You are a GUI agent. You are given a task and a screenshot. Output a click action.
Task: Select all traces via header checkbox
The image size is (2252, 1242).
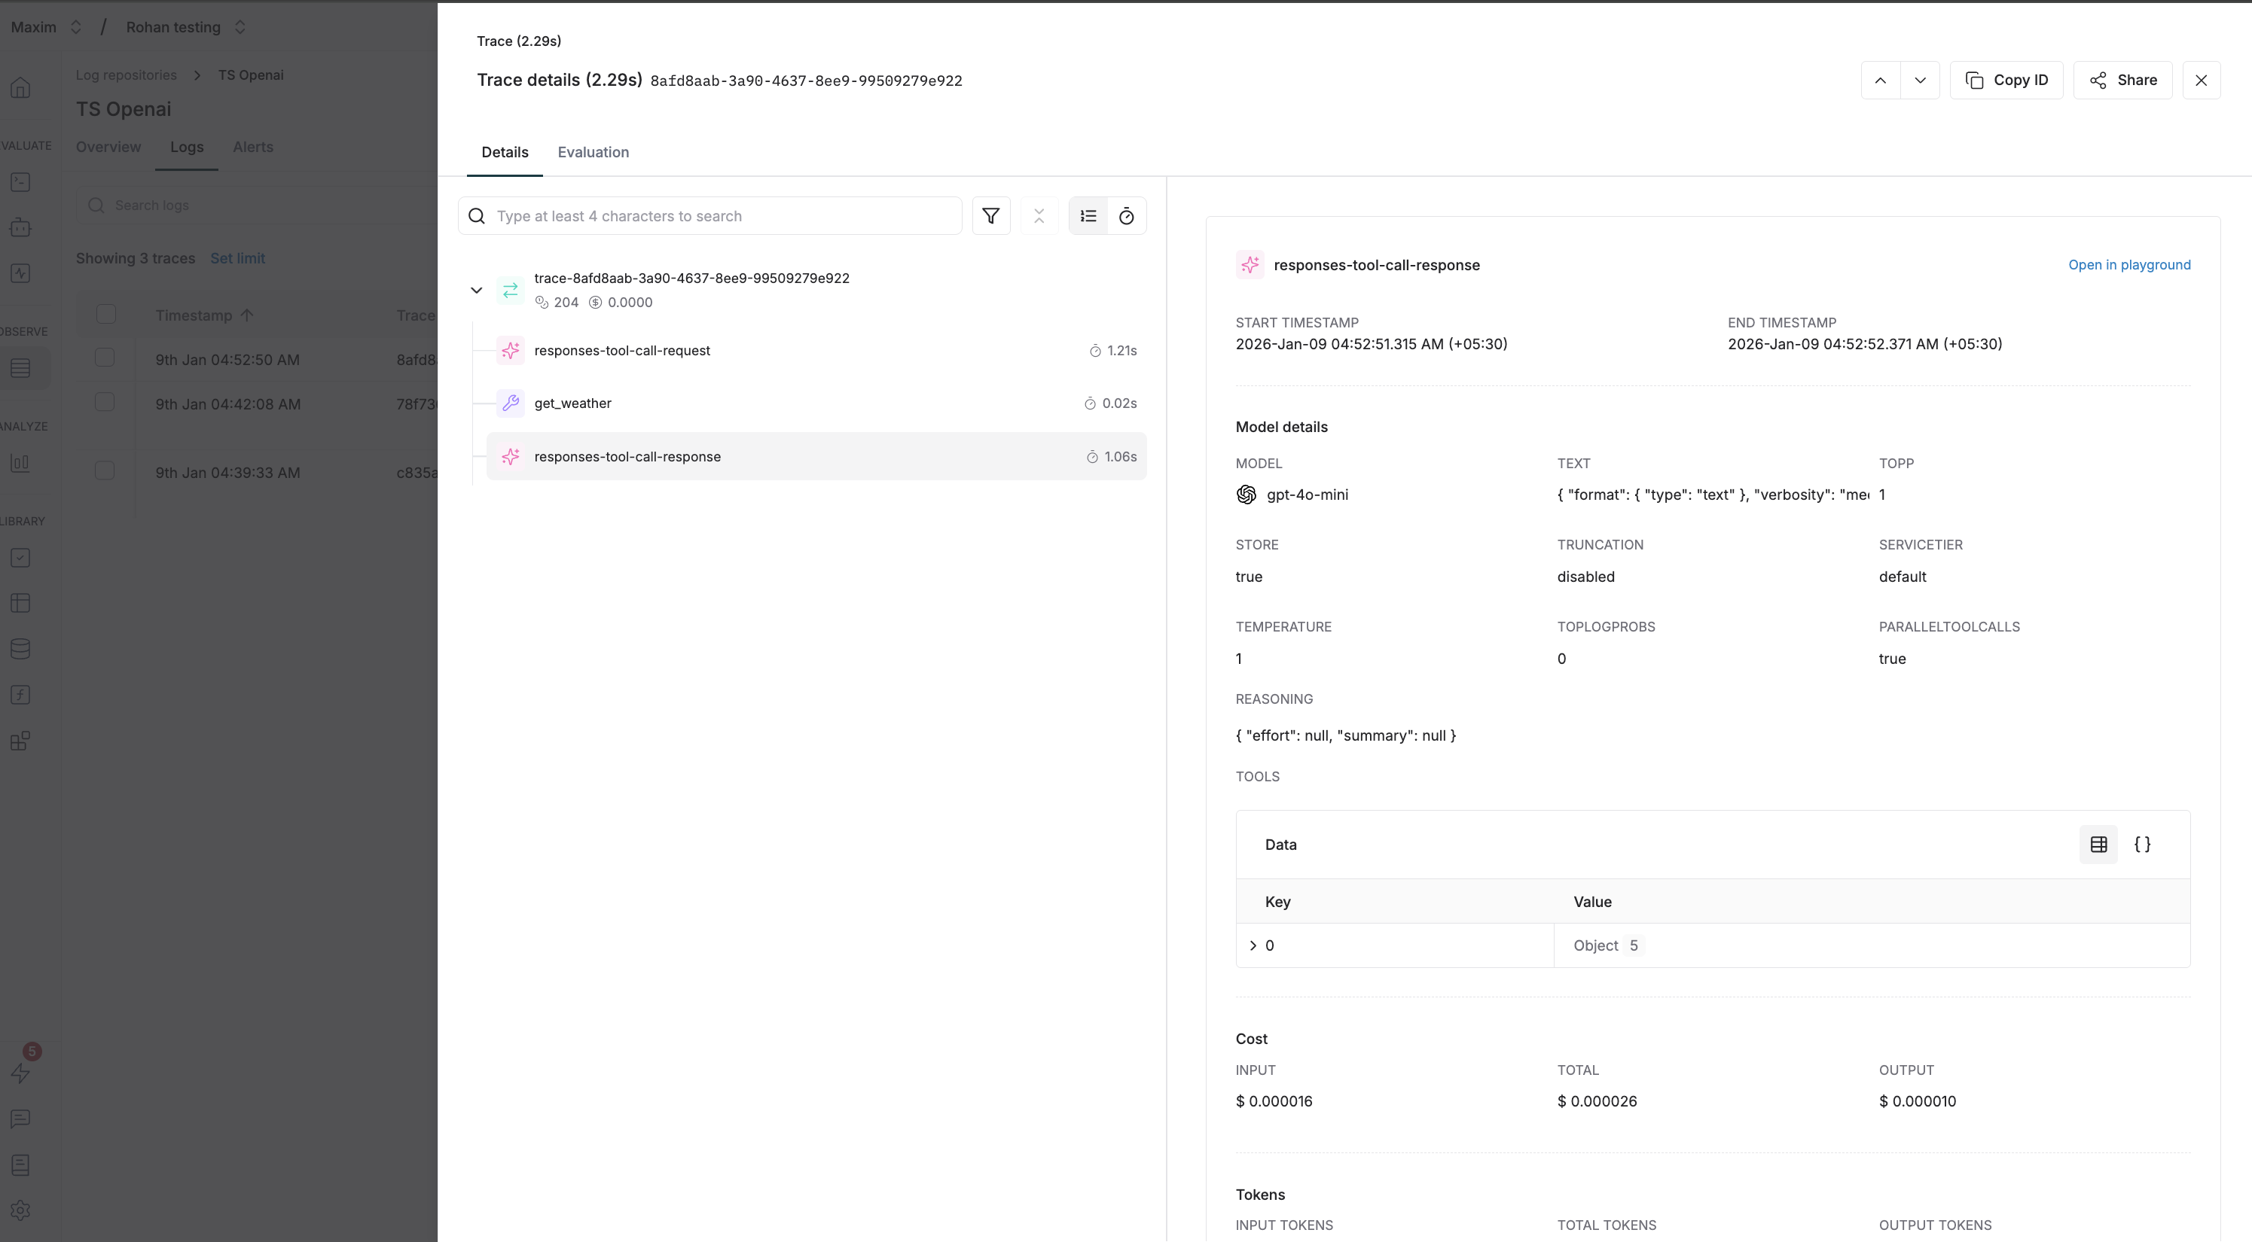pyautogui.click(x=105, y=314)
